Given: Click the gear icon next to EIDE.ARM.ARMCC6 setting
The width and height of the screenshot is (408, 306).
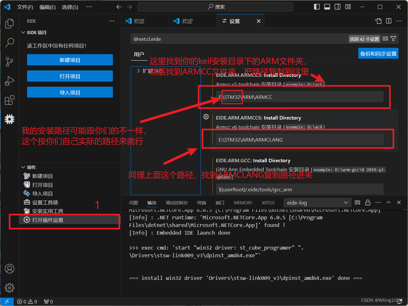Looking at the screenshot, I should pyautogui.click(x=206, y=117).
